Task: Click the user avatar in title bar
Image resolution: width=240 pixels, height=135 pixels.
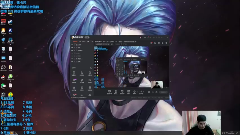Action: coord(140,37)
